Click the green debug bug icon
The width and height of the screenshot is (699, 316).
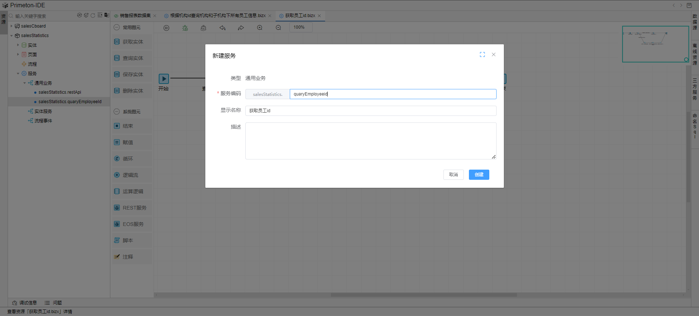click(185, 28)
